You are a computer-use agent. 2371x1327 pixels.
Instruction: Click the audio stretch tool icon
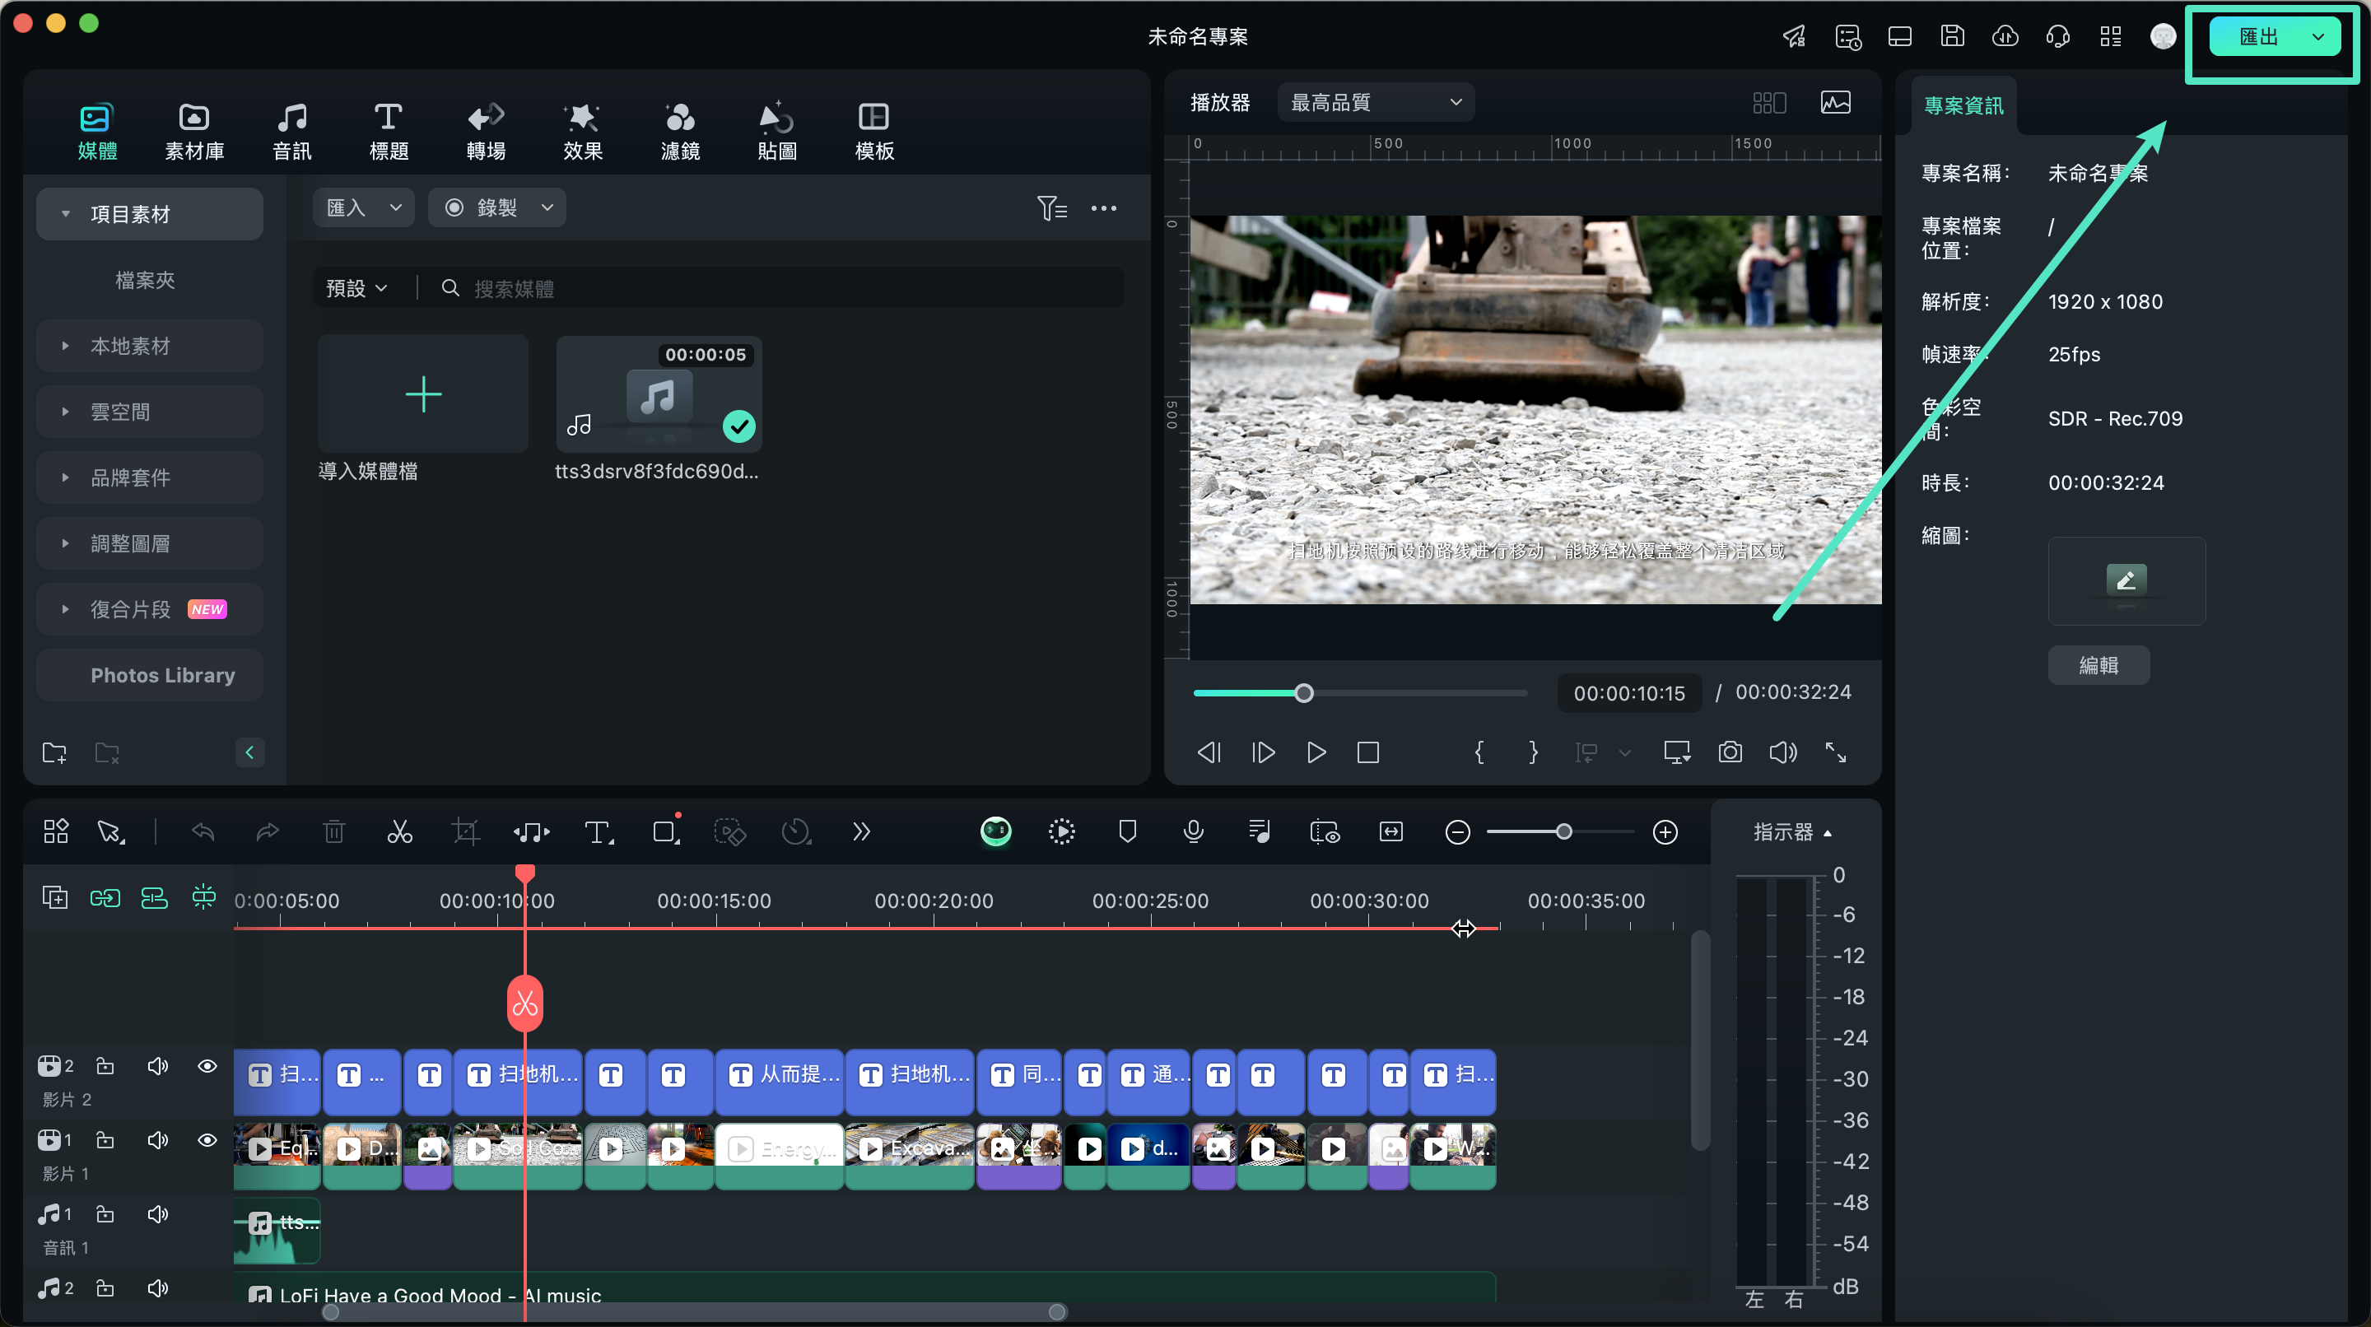click(x=531, y=832)
